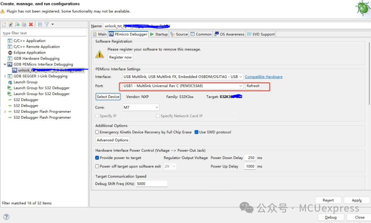The height and width of the screenshot is (223, 371).
Task: Uncheck Use SWD protocol
Action: pyautogui.click(x=196, y=132)
